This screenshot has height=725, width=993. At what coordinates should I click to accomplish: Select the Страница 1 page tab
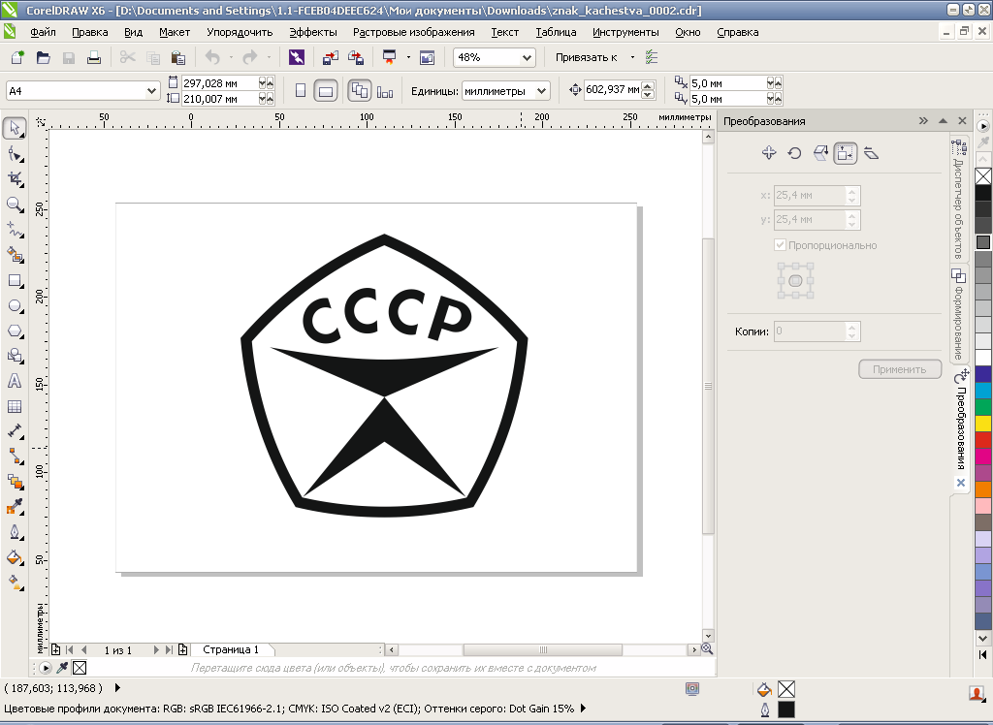(231, 649)
